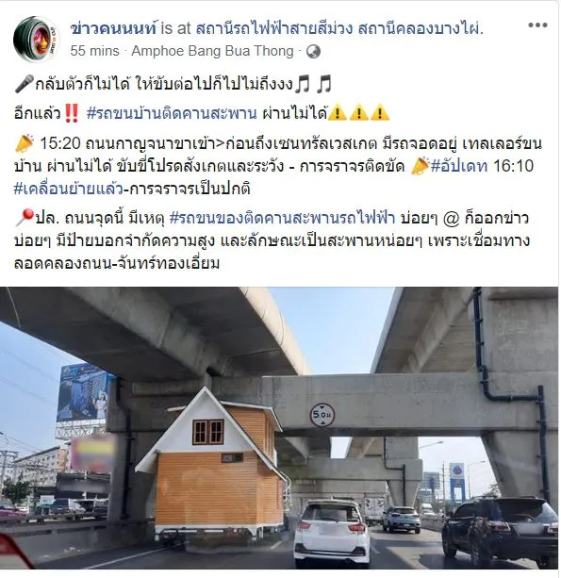The height and width of the screenshot is (578, 561).
Task: Click the globe public audience icon
Action: click(313, 51)
